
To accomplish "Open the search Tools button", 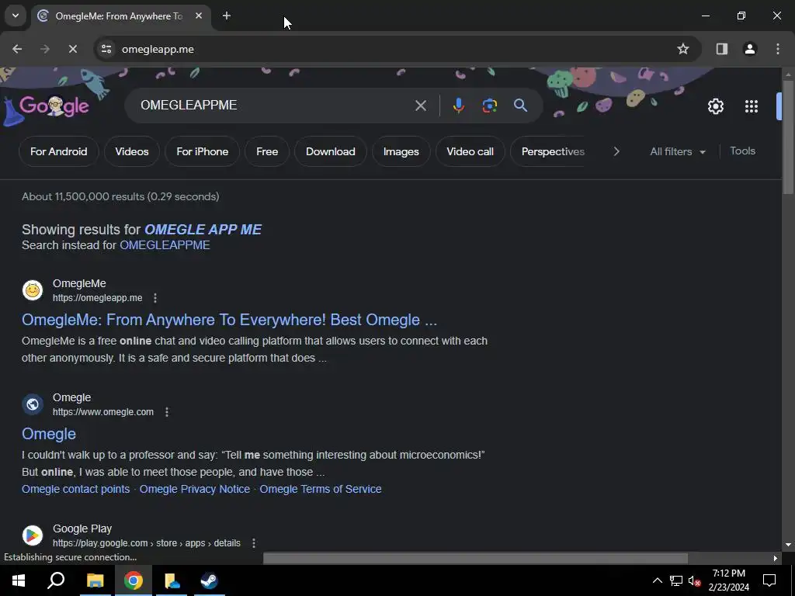I will (742, 151).
